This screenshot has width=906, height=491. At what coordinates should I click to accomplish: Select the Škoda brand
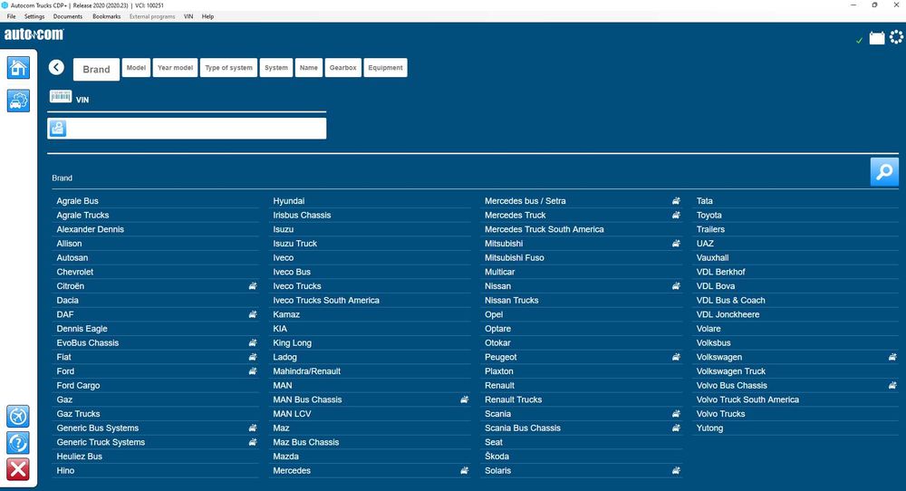click(496, 457)
